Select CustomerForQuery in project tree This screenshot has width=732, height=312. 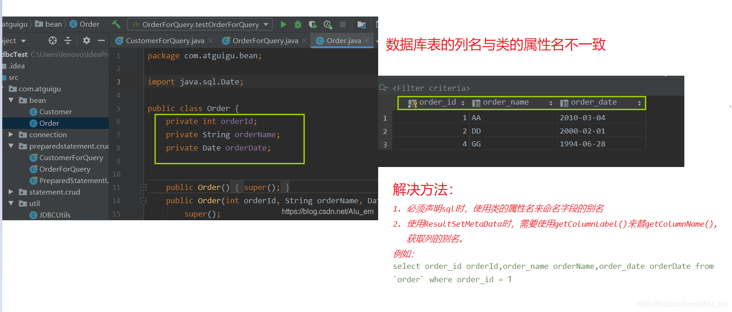click(71, 158)
